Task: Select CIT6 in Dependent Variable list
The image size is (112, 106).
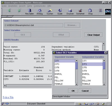Action: coord(65,67)
